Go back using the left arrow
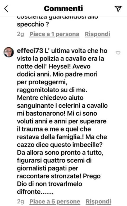This screenshot has height=206, width=127. click(x=6, y=9)
